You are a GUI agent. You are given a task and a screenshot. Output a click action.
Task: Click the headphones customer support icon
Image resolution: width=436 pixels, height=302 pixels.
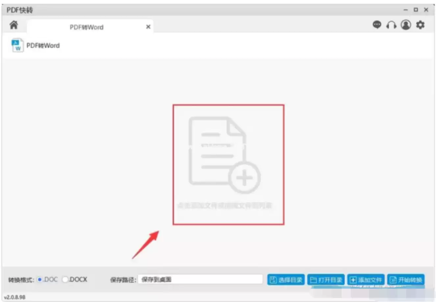(391, 25)
